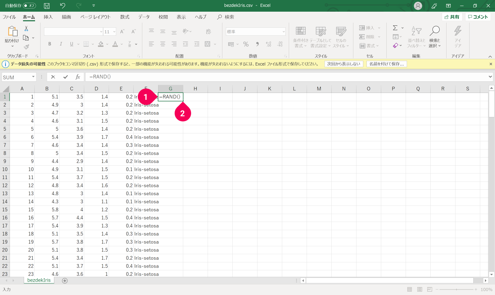Click AutoSum sigma icon
The height and width of the screenshot is (295, 495).
395,28
